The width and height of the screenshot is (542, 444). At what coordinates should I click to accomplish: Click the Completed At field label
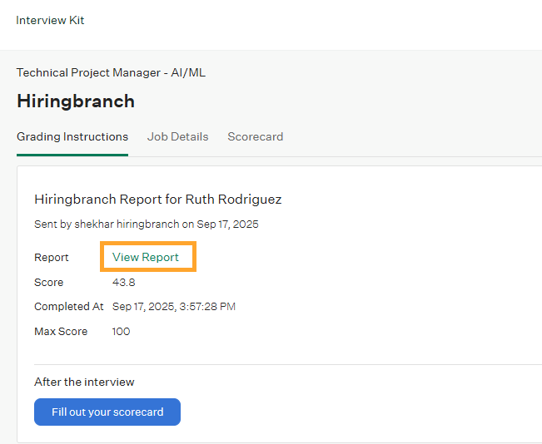[x=69, y=307]
